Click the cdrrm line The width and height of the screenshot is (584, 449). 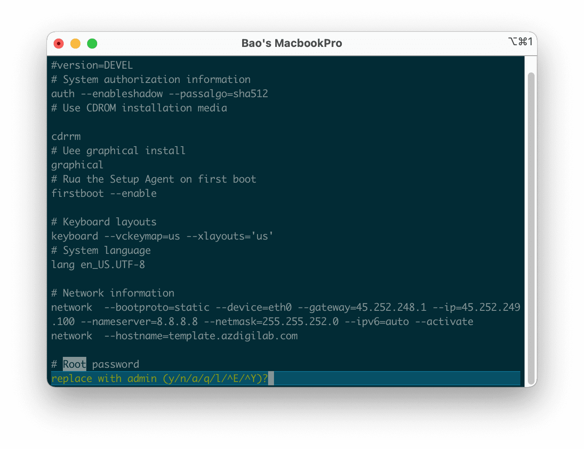[66, 136]
